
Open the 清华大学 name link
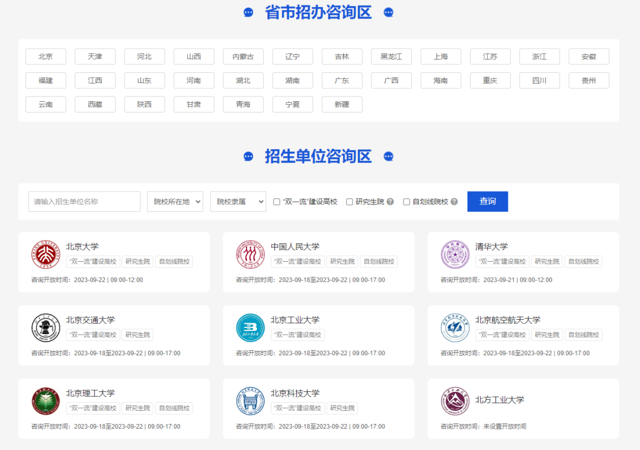(491, 246)
